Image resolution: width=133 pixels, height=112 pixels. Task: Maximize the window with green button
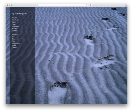(12, 5)
